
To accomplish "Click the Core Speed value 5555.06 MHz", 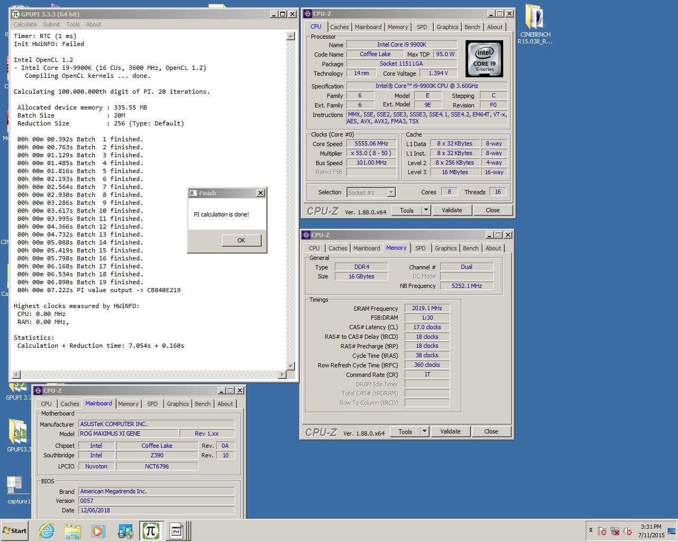I will pyautogui.click(x=371, y=143).
